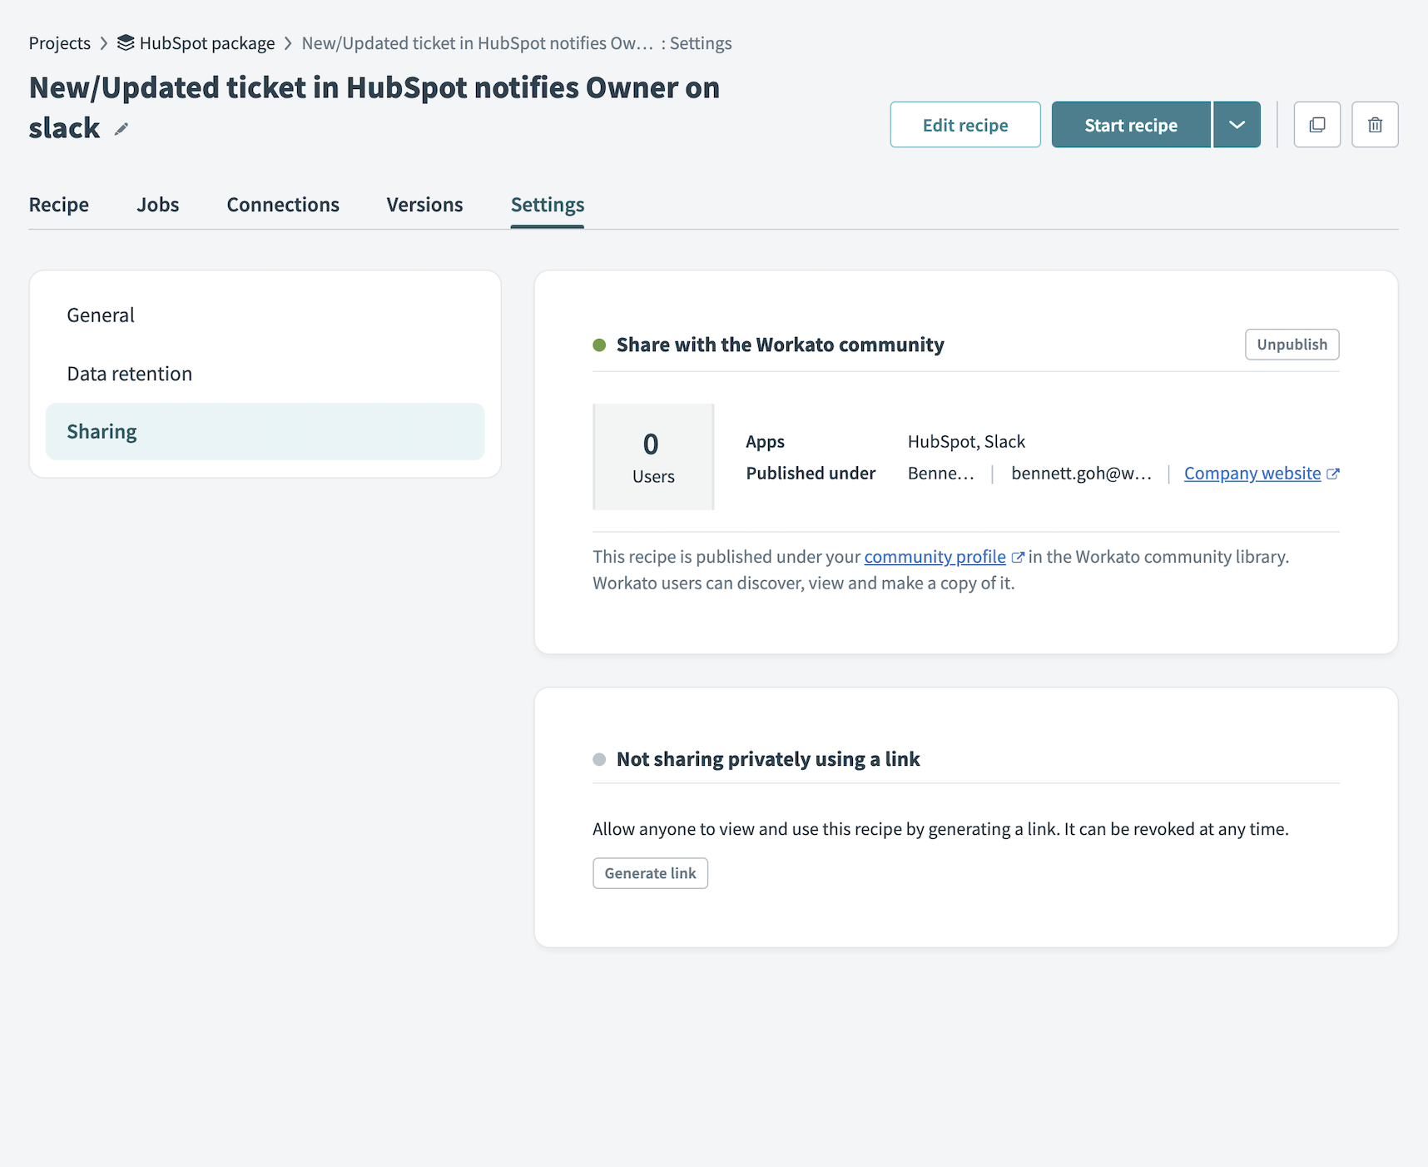Image resolution: width=1428 pixels, height=1167 pixels.
Task: Click external link icon beside community profile
Action: (1017, 557)
